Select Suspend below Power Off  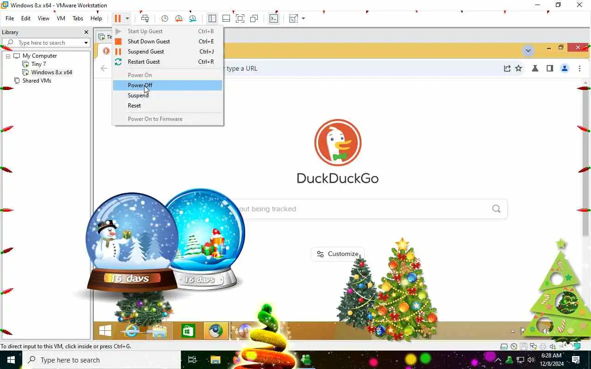point(168,95)
